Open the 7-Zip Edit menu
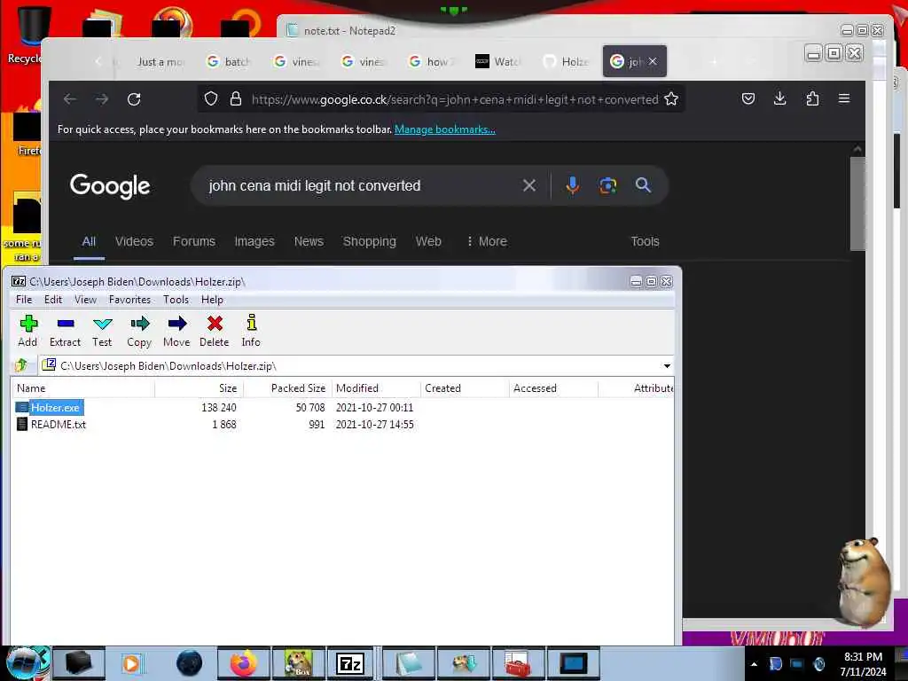This screenshot has width=908, height=681. pos(52,300)
